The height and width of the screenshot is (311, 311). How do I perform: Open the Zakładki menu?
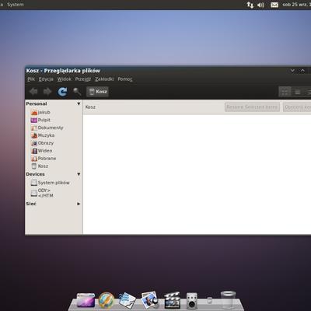[104, 79]
